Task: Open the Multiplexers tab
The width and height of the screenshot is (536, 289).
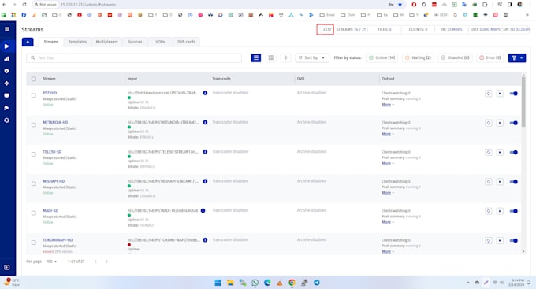Action: (106, 42)
